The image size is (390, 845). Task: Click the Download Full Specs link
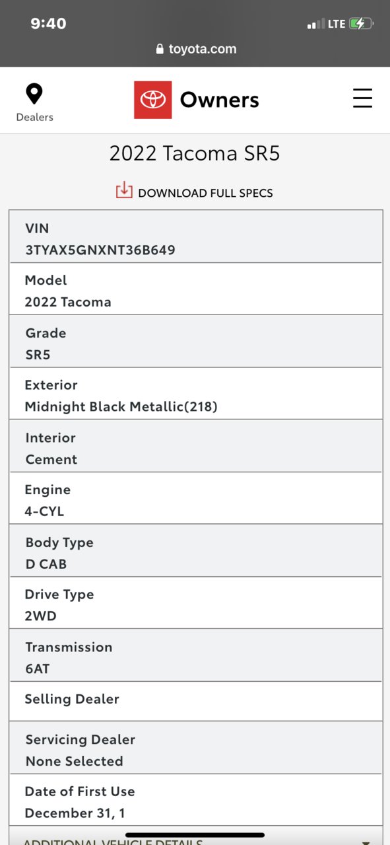tap(205, 193)
